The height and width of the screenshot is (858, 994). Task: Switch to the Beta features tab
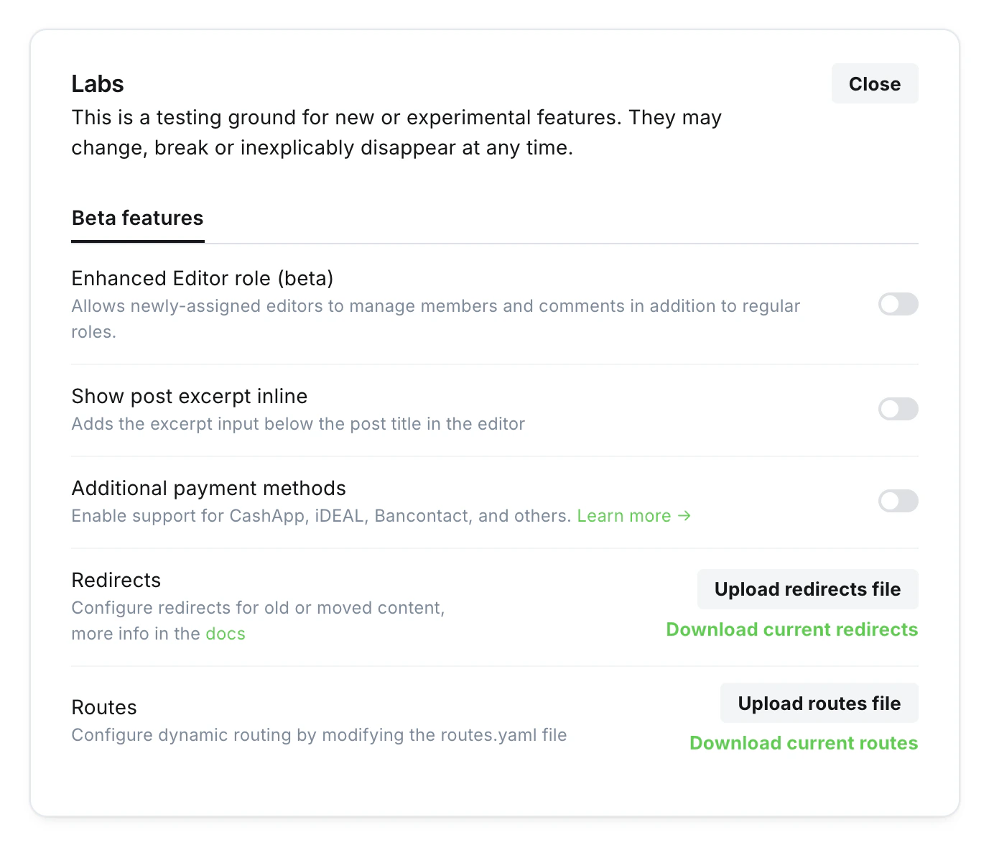(138, 218)
